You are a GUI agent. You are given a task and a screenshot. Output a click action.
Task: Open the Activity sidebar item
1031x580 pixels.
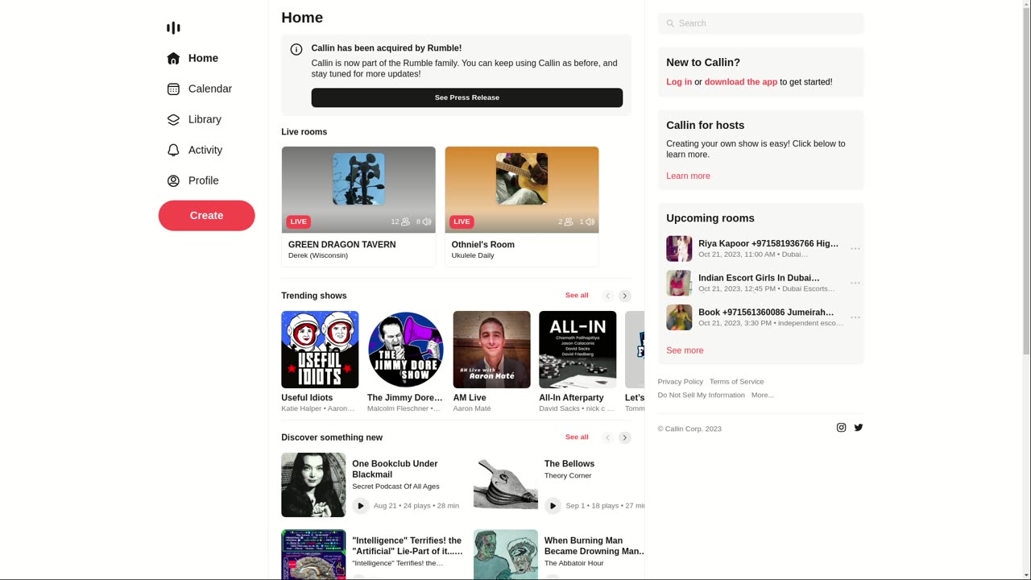pyautogui.click(x=194, y=150)
